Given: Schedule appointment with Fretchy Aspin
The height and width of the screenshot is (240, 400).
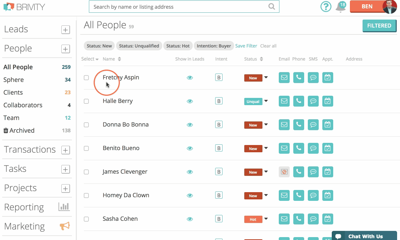Looking at the screenshot, I should tap(328, 78).
